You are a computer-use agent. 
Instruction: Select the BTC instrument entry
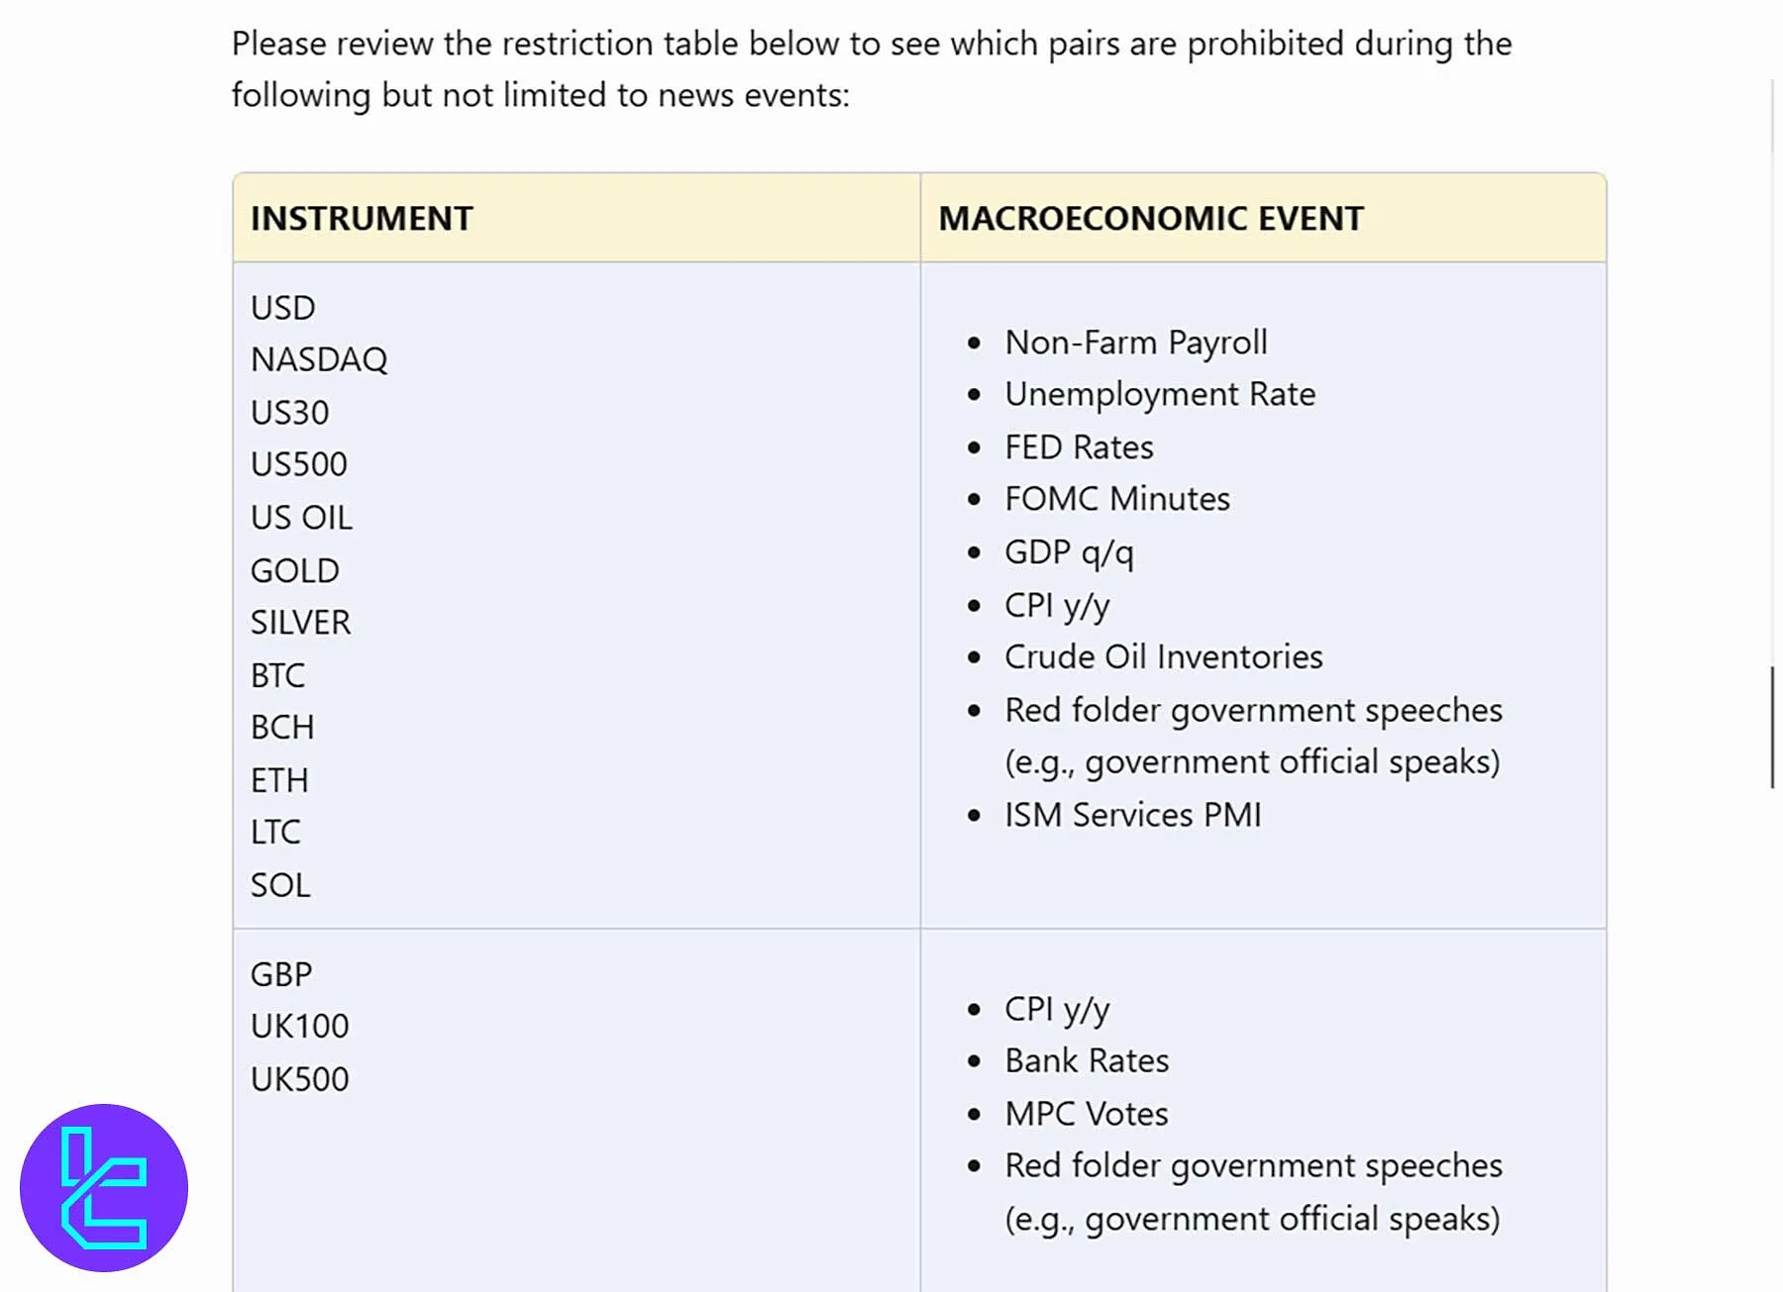tap(277, 675)
